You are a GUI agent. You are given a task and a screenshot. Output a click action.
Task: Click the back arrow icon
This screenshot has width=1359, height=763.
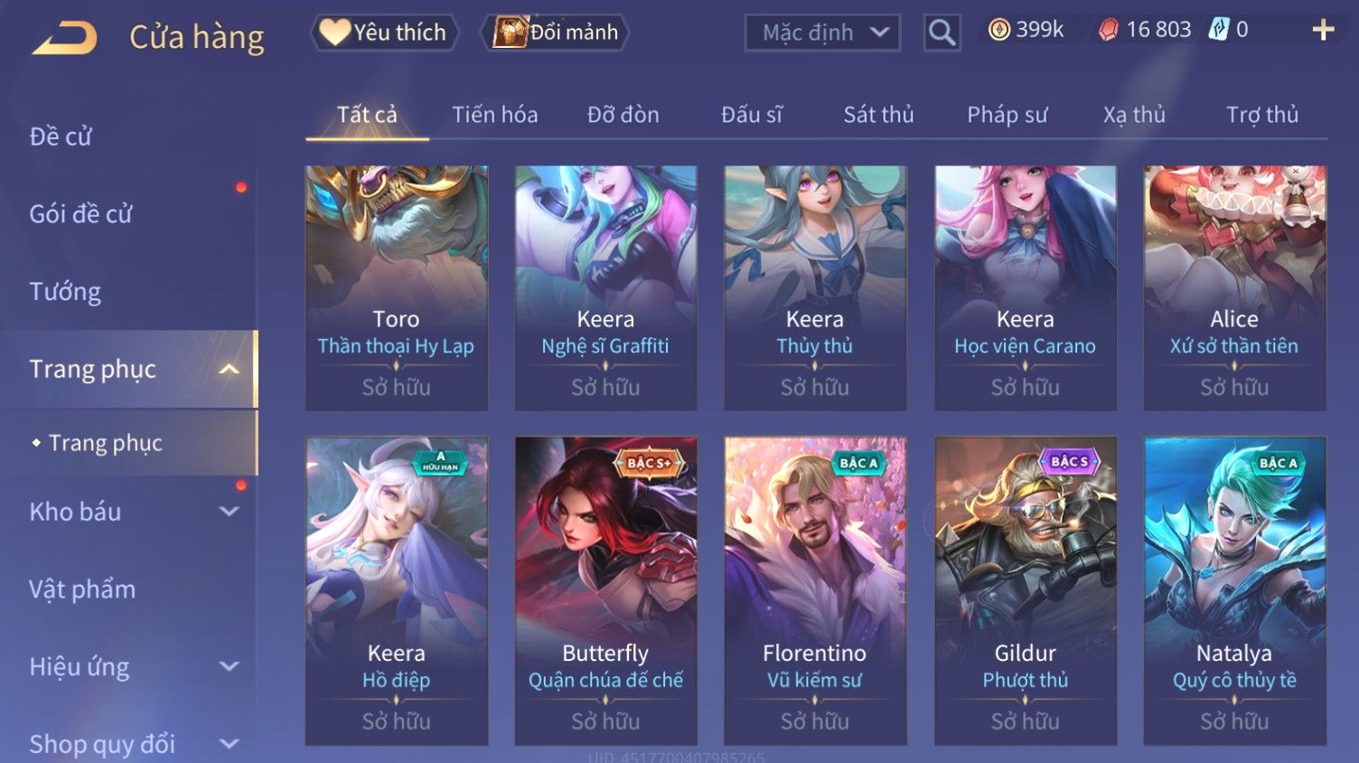[64, 37]
